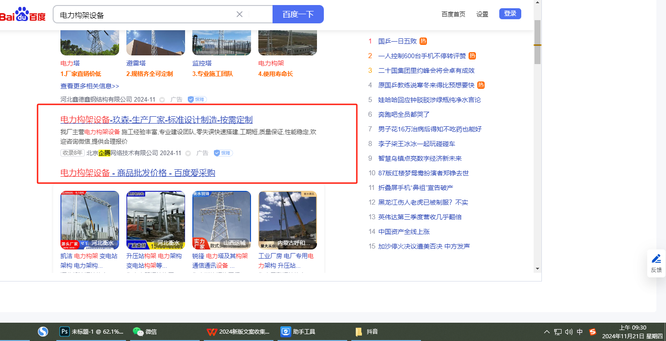Switch to Photoshop 未标题-1 taskbar window
666x341 pixels.
tap(92, 331)
